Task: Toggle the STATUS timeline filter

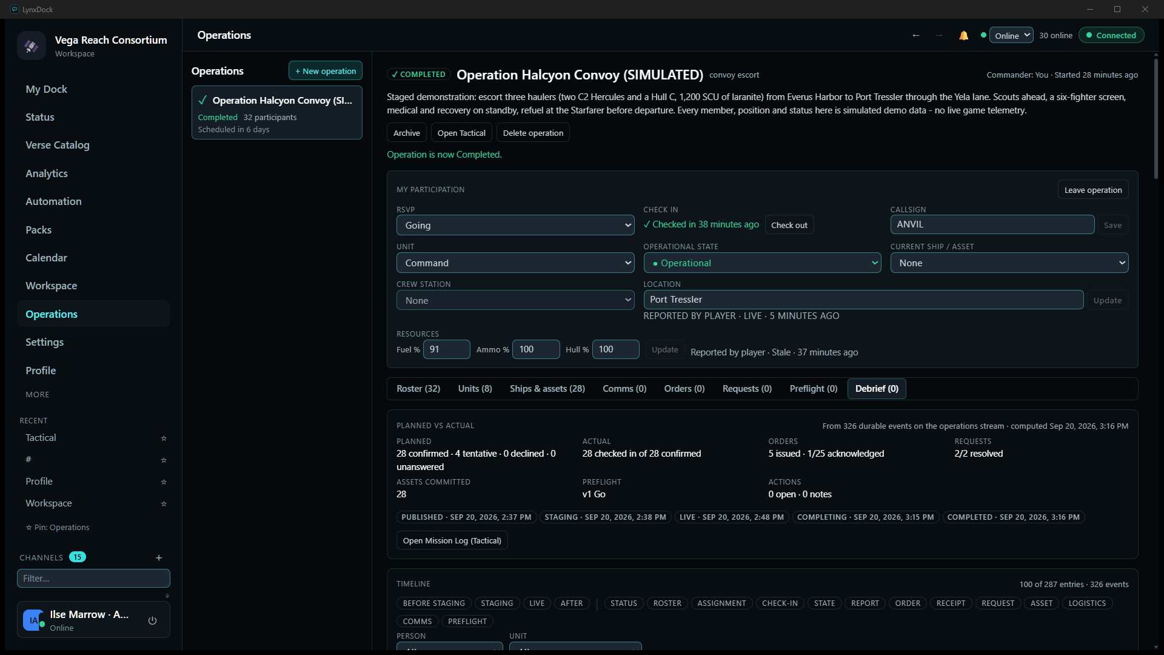Action: 624,603
